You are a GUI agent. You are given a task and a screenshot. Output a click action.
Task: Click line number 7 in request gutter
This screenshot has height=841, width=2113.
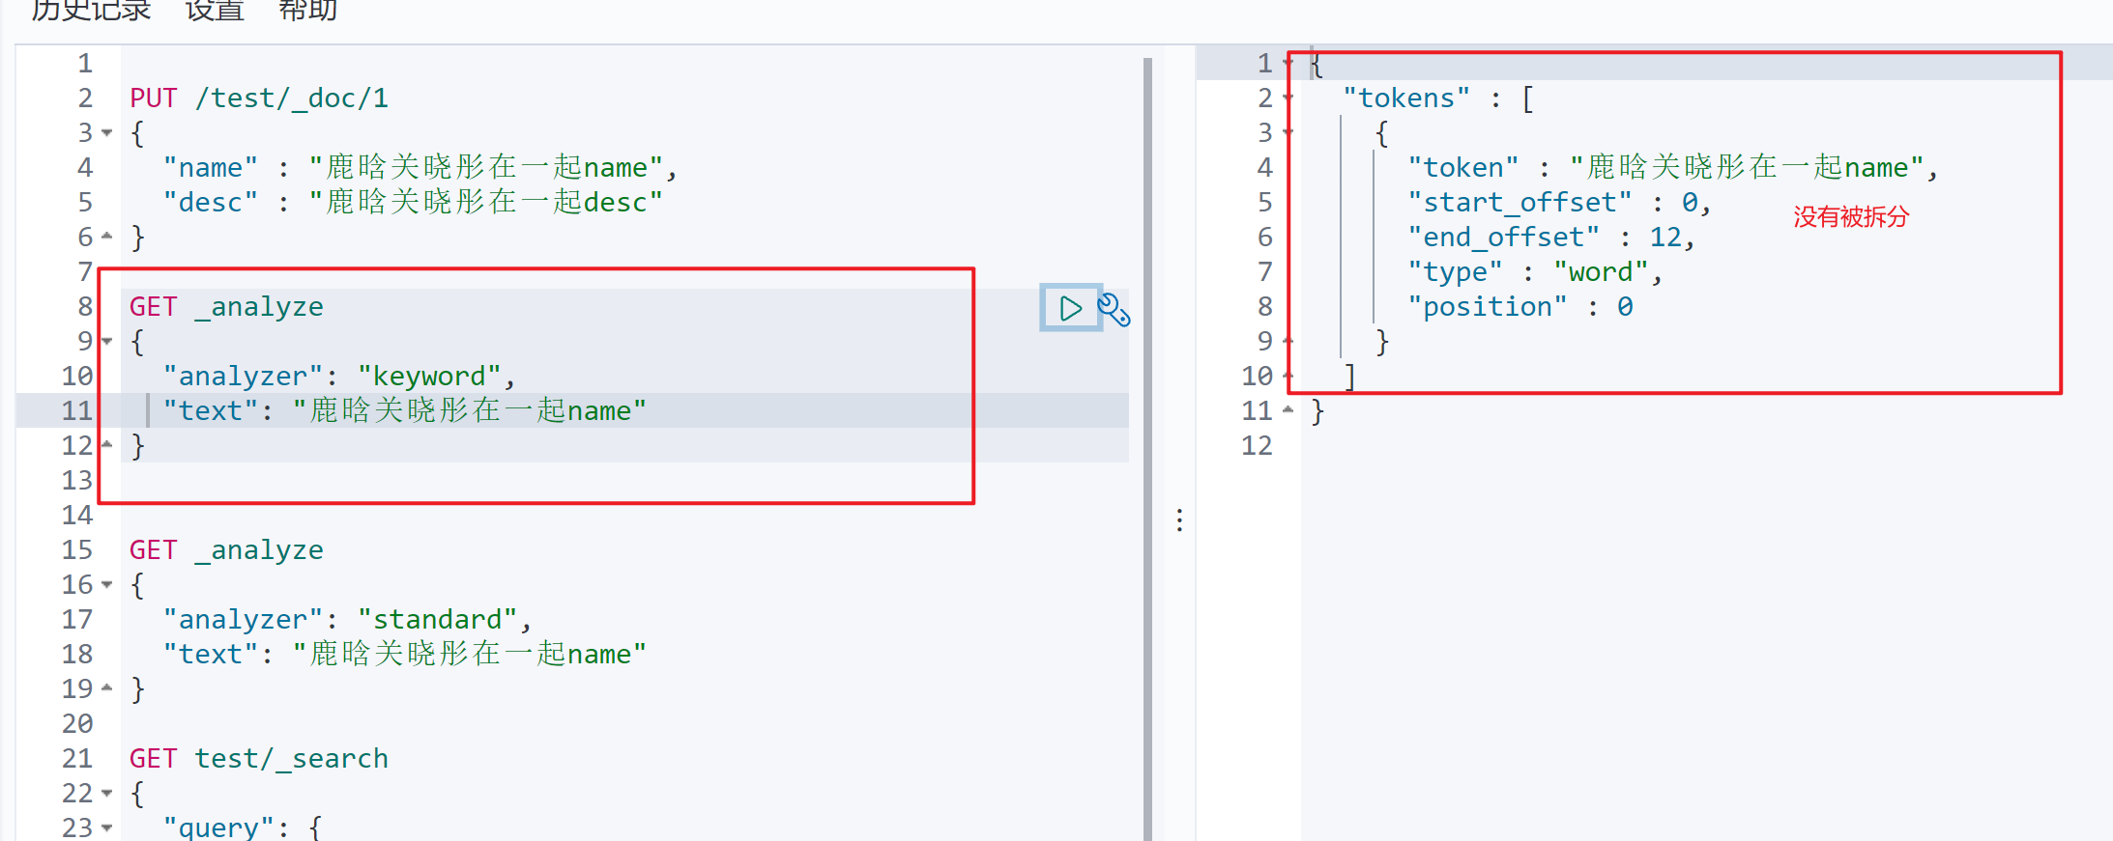coord(85,271)
